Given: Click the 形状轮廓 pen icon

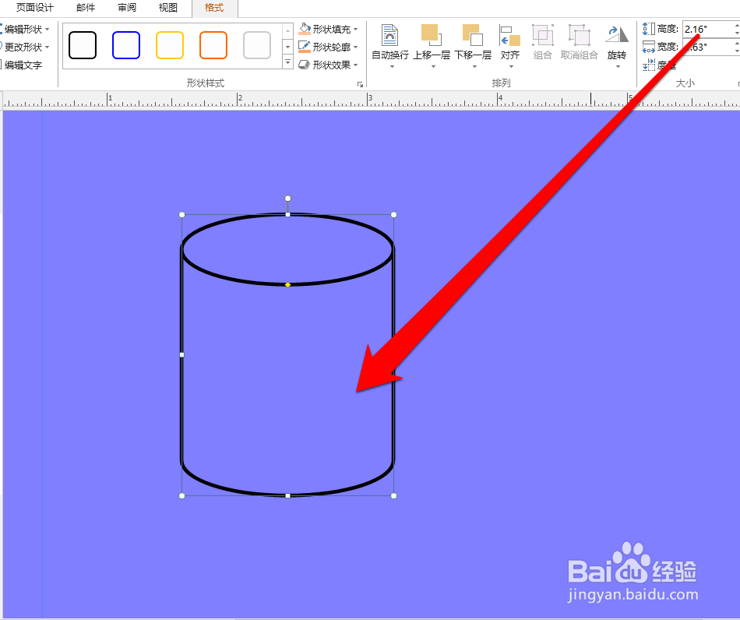Looking at the screenshot, I should pos(305,47).
